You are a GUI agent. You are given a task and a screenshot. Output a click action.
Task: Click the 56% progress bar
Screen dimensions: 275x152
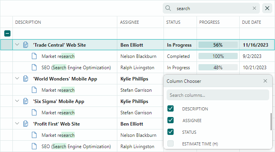click(218, 45)
